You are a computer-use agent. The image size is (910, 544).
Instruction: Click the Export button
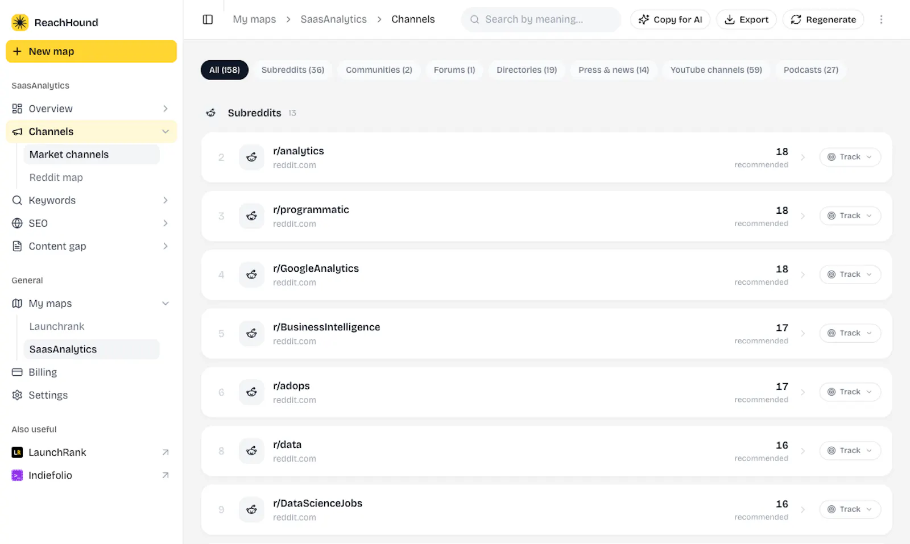click(746, 19)
